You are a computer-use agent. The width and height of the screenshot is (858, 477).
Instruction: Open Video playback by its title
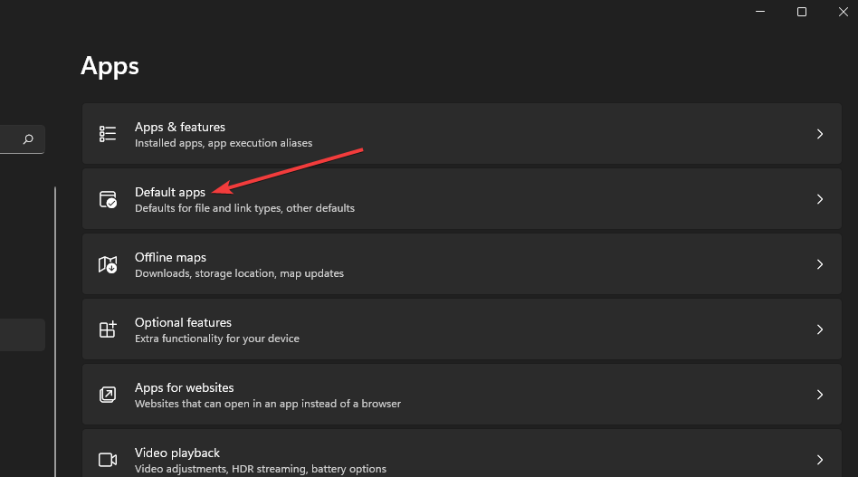point(177,453)
